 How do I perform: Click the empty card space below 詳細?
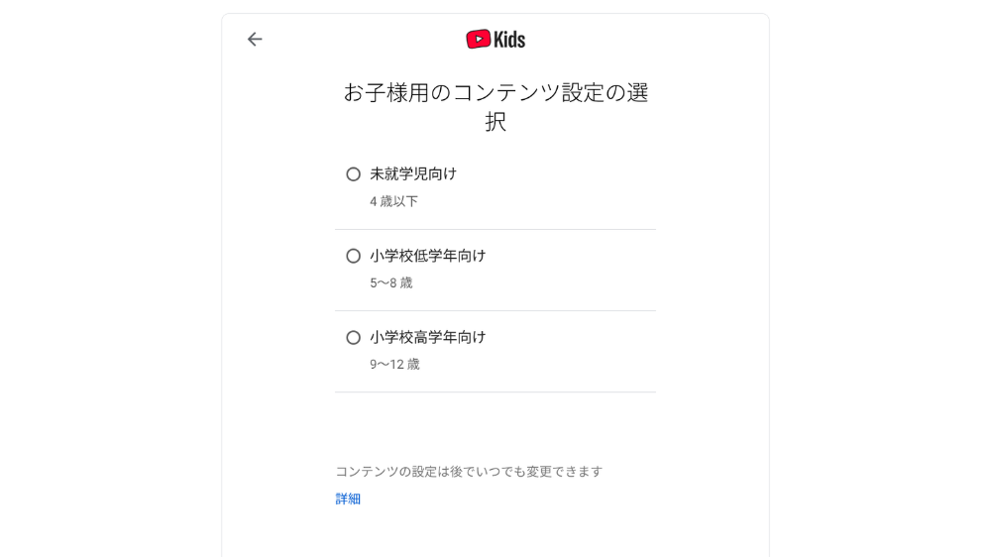pyautogui.click(x=495, y=534)
